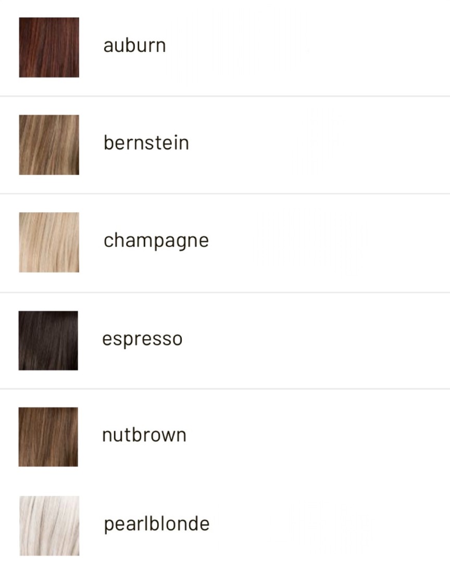Open the amber highlighted blonde-brown sample
Image resolution: width=450 pixels, height=562 pixels.
click(x=49, y=145)
